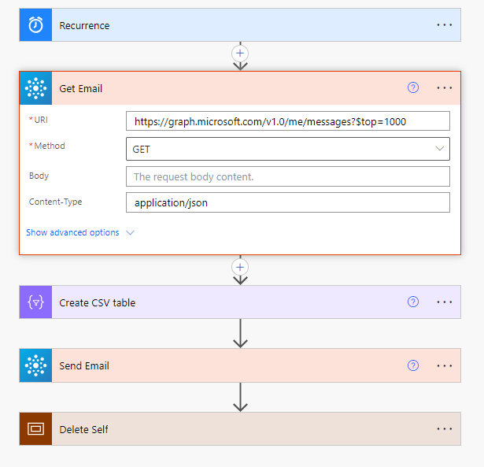
Task: Open Send Email ellipsis menu
Action: [445, 366]
